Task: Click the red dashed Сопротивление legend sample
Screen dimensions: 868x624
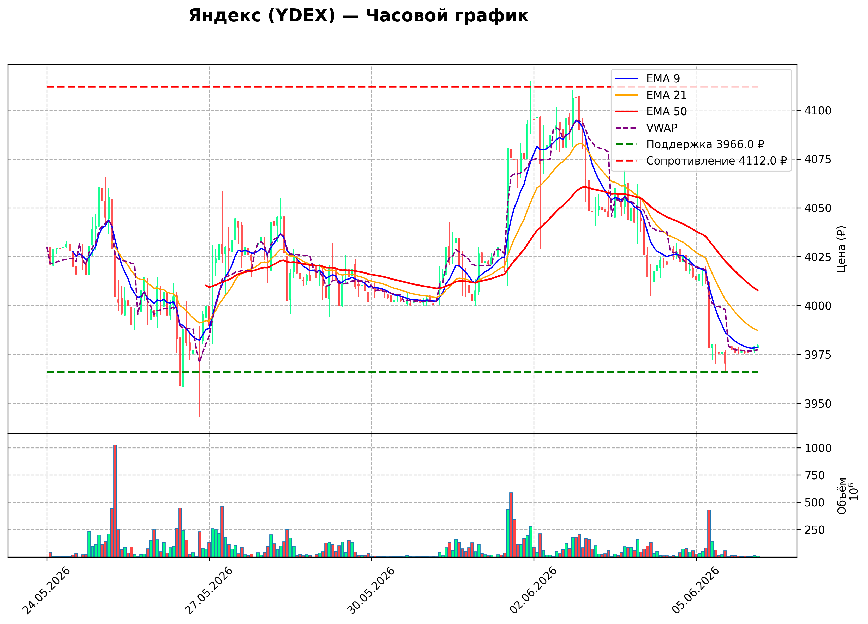Action: (626, 161)
